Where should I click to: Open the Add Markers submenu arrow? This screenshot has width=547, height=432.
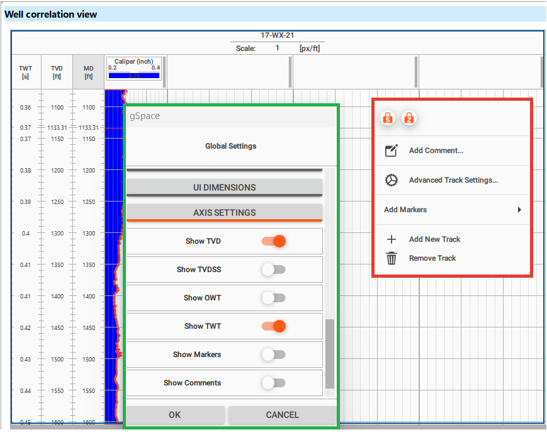point(519,210)
